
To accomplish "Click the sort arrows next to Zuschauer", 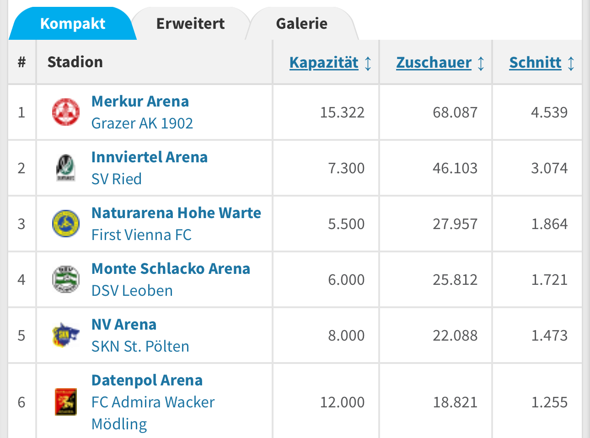I will click(481, 63).
